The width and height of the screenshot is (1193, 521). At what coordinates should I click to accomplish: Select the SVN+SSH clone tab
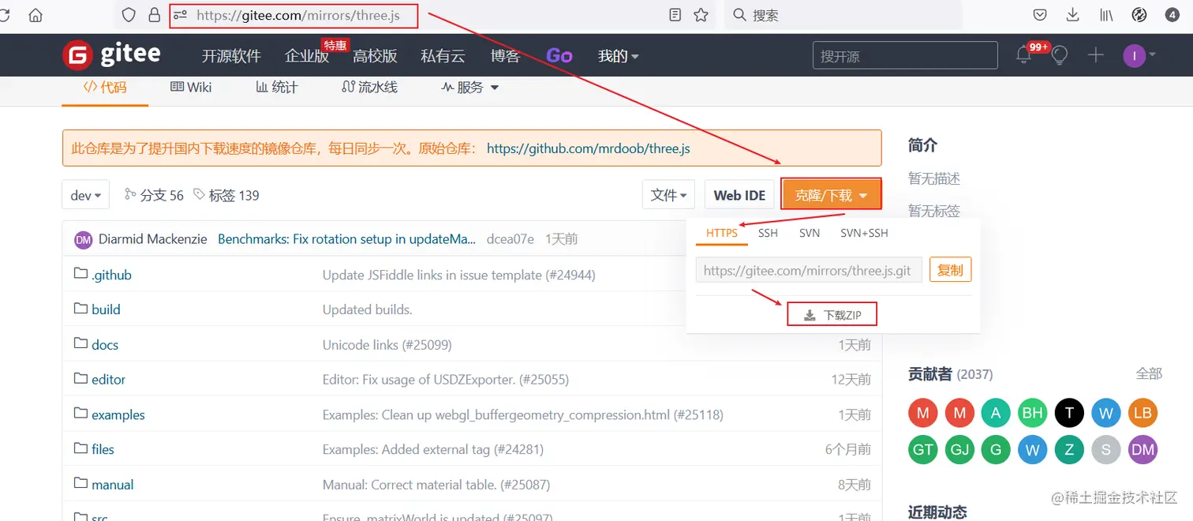click(x=864, y=233)
